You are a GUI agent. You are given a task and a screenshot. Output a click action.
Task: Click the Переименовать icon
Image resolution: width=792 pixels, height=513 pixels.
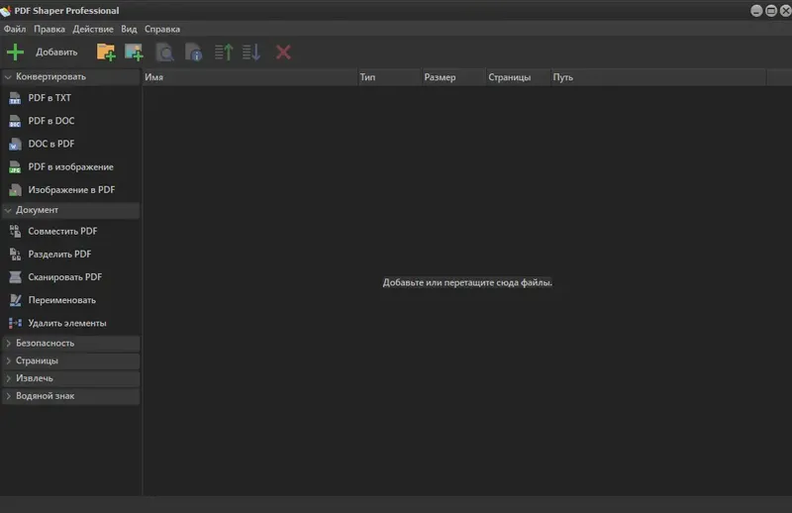[15, 300]
